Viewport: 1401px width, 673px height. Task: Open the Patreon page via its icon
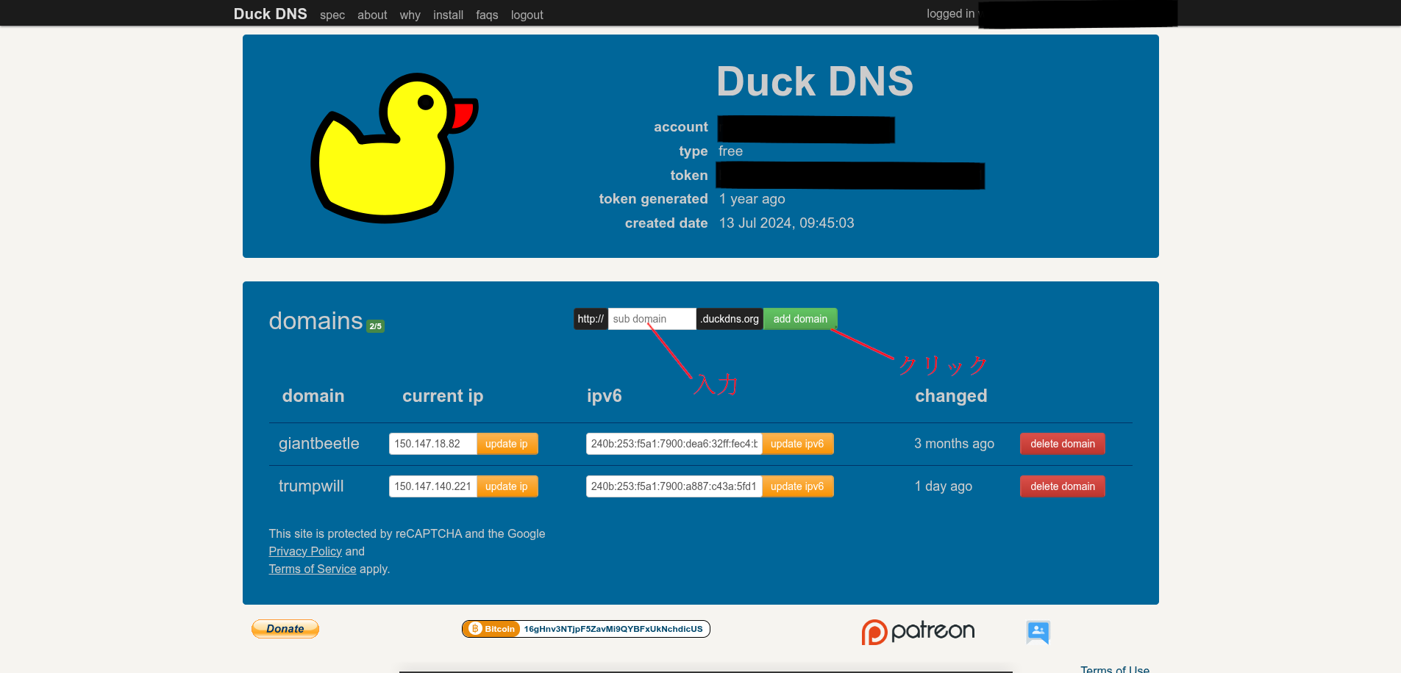[917, 630]
